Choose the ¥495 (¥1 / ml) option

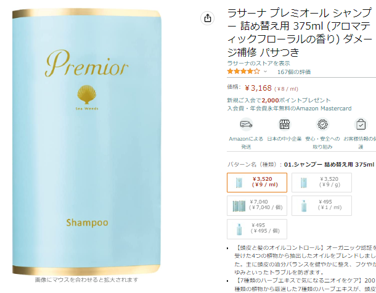click(x=322, y=205)
